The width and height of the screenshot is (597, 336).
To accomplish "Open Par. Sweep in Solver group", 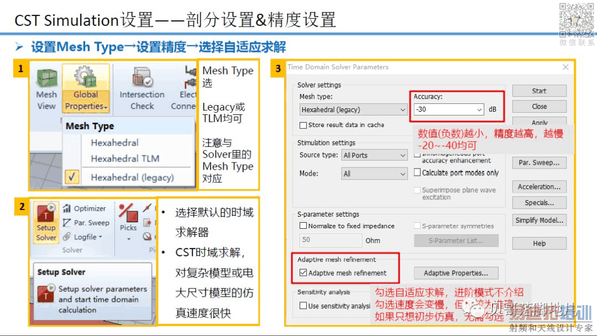I will pos(86,223).
